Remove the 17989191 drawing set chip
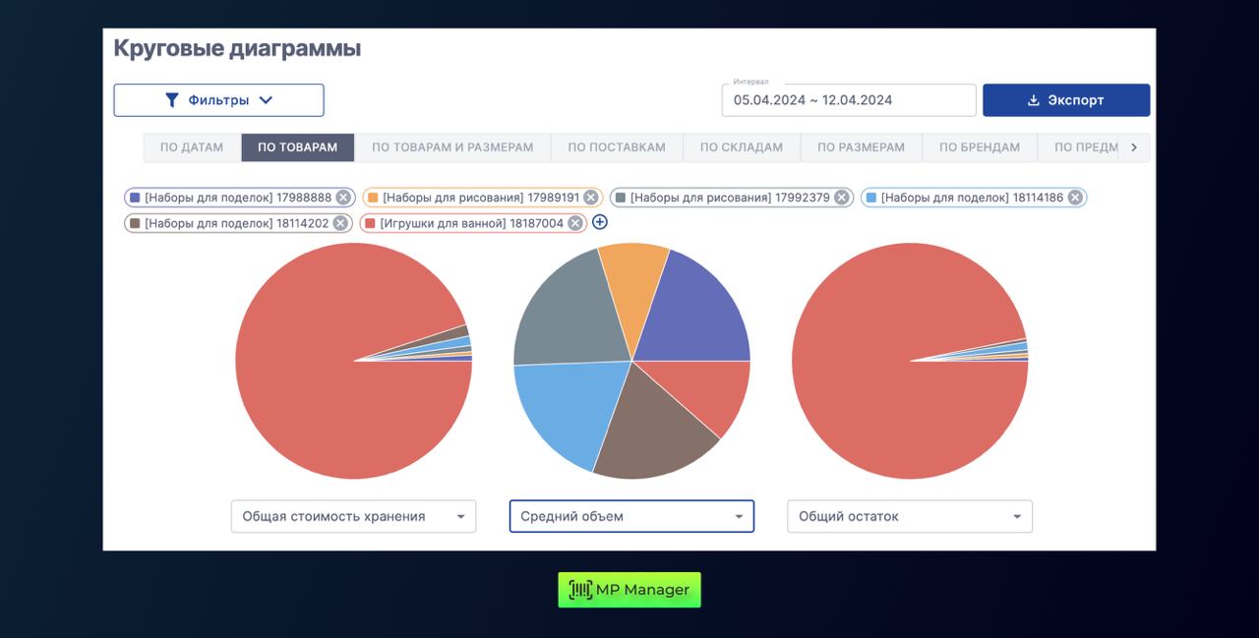The image size is (1259, 638). [x=590, y=198]
